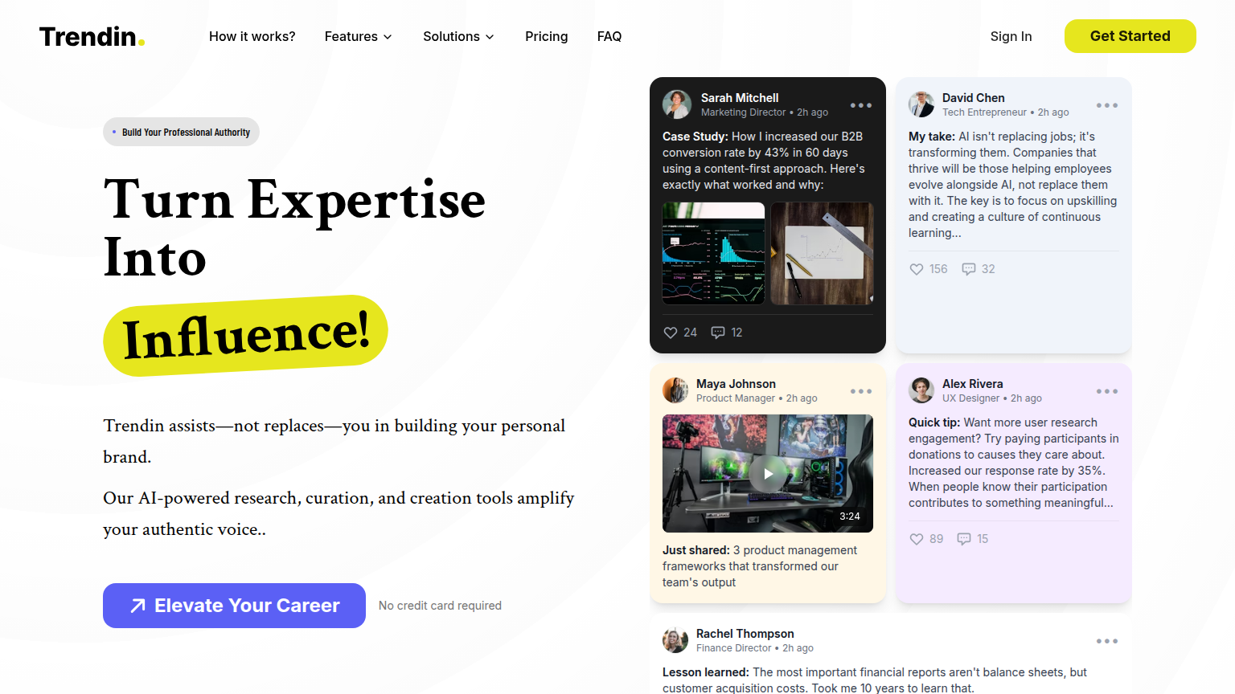Open the three-dot menu on Maya Johnson's post
The height and width of the screenshot is (694, 1235).
click(861, 391)
